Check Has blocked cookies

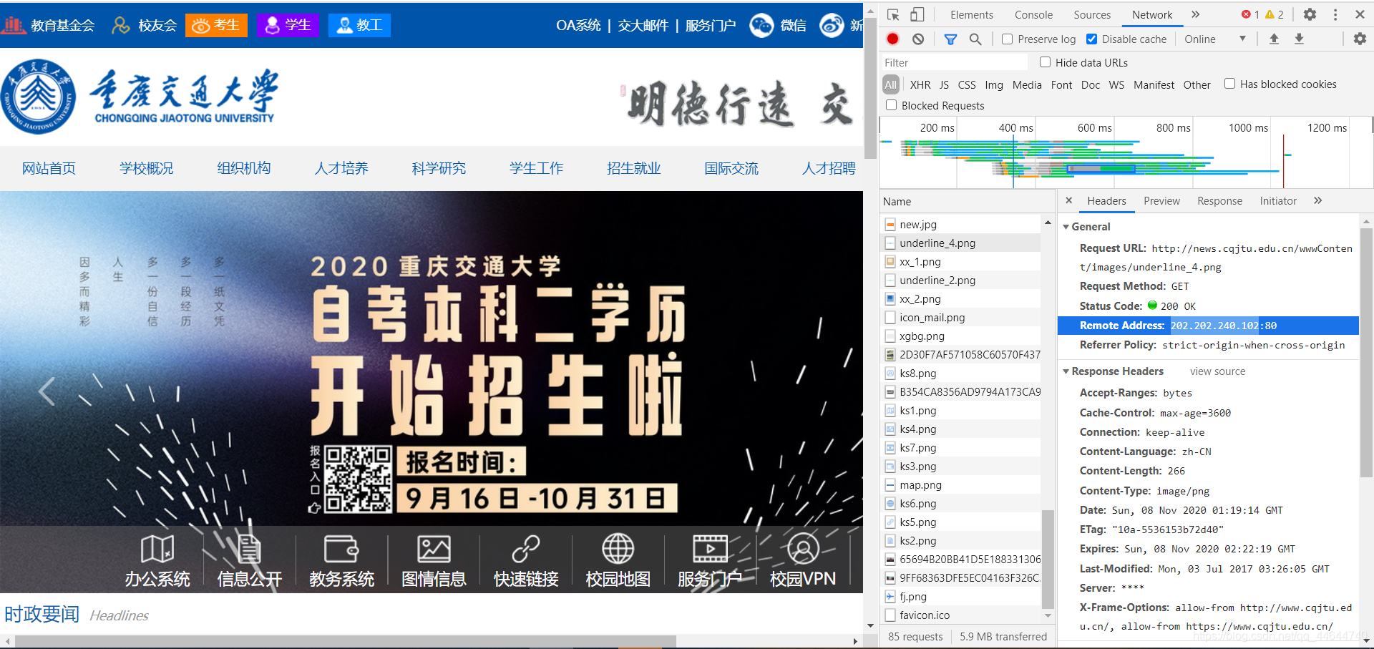(1229, 84)
